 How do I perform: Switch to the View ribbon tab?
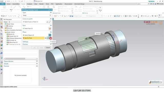[x=36, y=4]
